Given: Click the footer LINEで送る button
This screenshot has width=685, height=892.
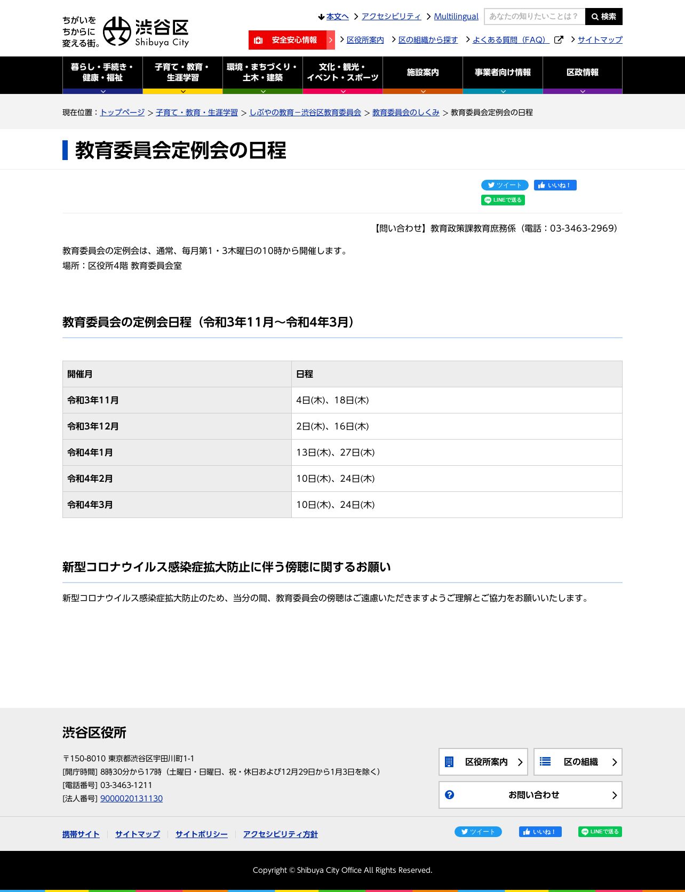Looking at the screenshot, I should [x=600, y=832].
